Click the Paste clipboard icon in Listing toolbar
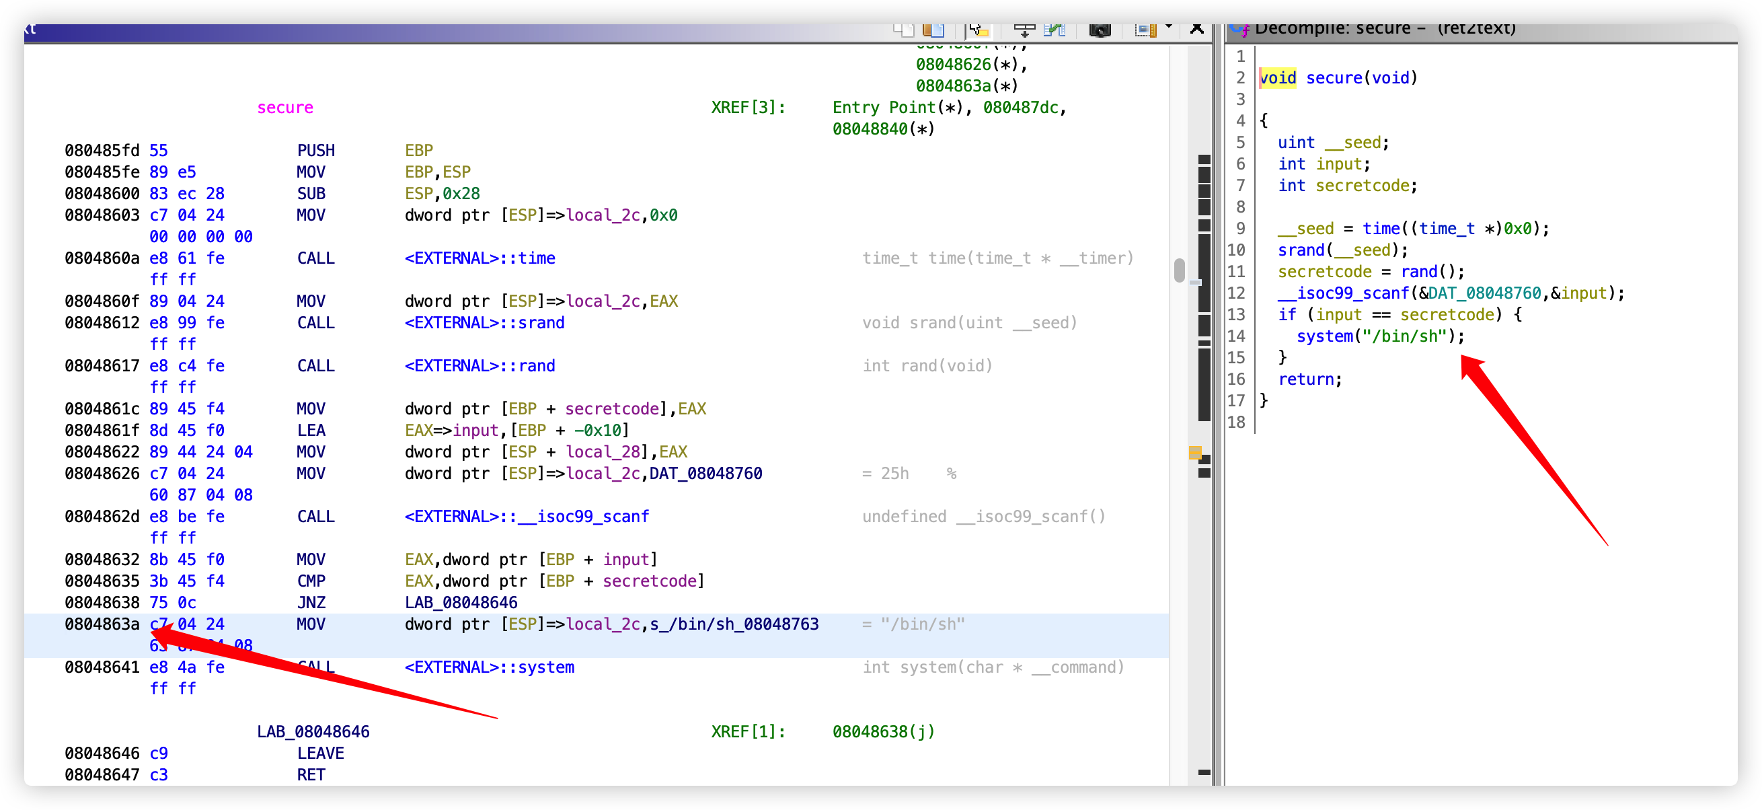This screenshot has height=810, width=1762. pos(933,30)
